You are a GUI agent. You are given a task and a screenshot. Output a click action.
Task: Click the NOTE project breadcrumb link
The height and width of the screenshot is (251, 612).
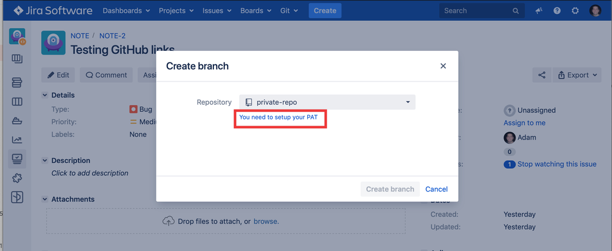pyautogui.click(x=80, y=36)
